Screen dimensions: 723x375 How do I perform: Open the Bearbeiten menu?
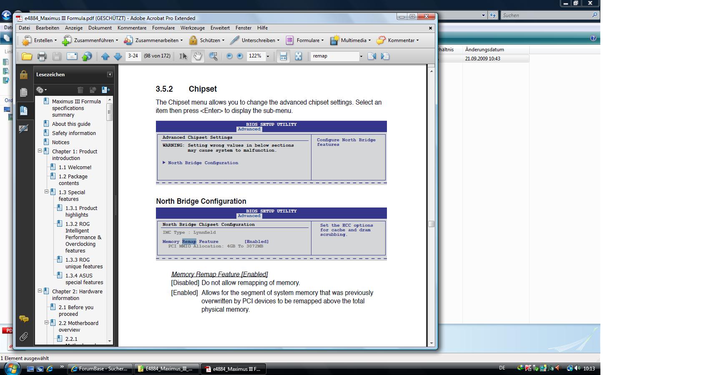(x=47, y=28)
